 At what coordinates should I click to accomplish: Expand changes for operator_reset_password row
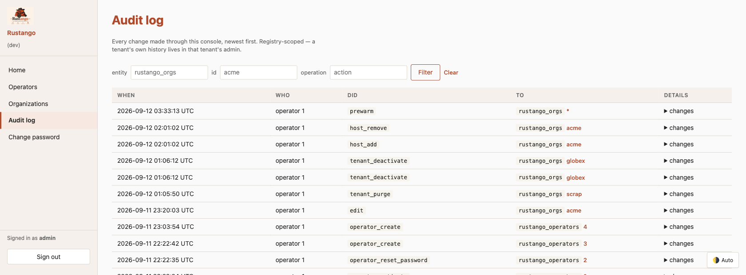[x=679, y=260]
